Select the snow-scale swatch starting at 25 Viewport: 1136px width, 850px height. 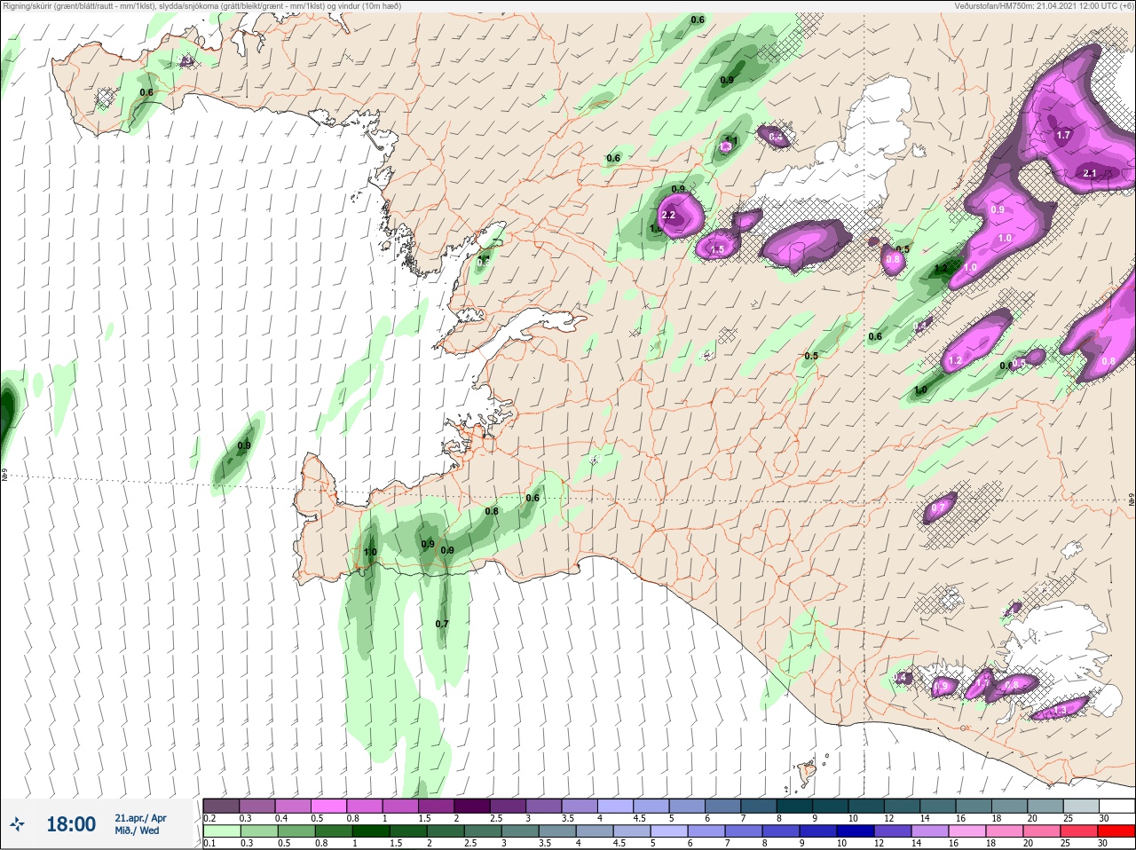click(x=1080, y=806)
